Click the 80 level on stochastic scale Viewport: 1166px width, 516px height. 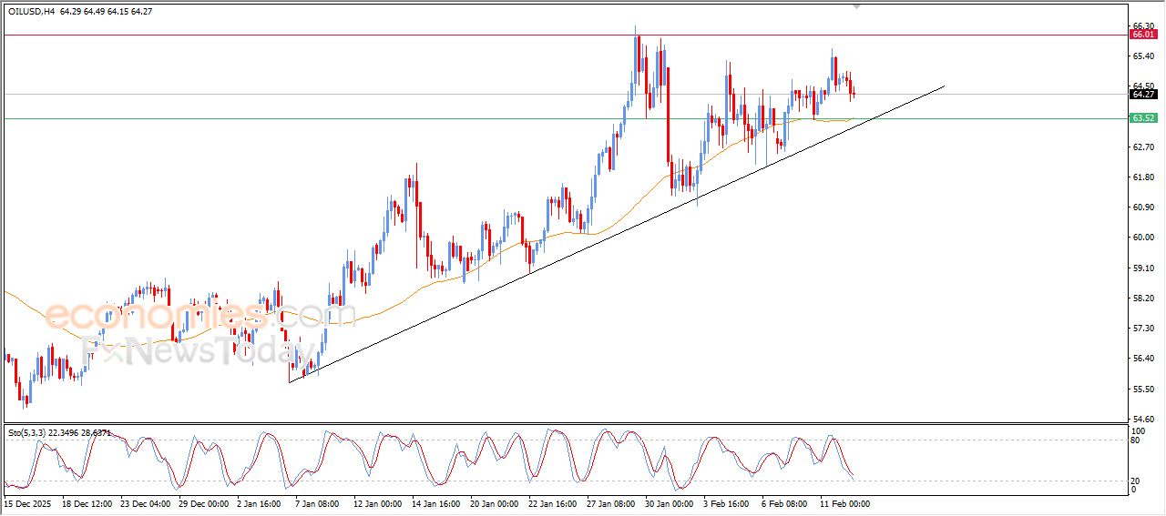(x=1135, y=440)
